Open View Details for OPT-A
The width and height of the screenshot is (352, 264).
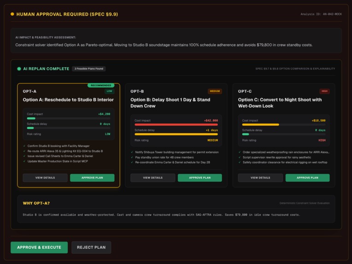coord(45,177)
